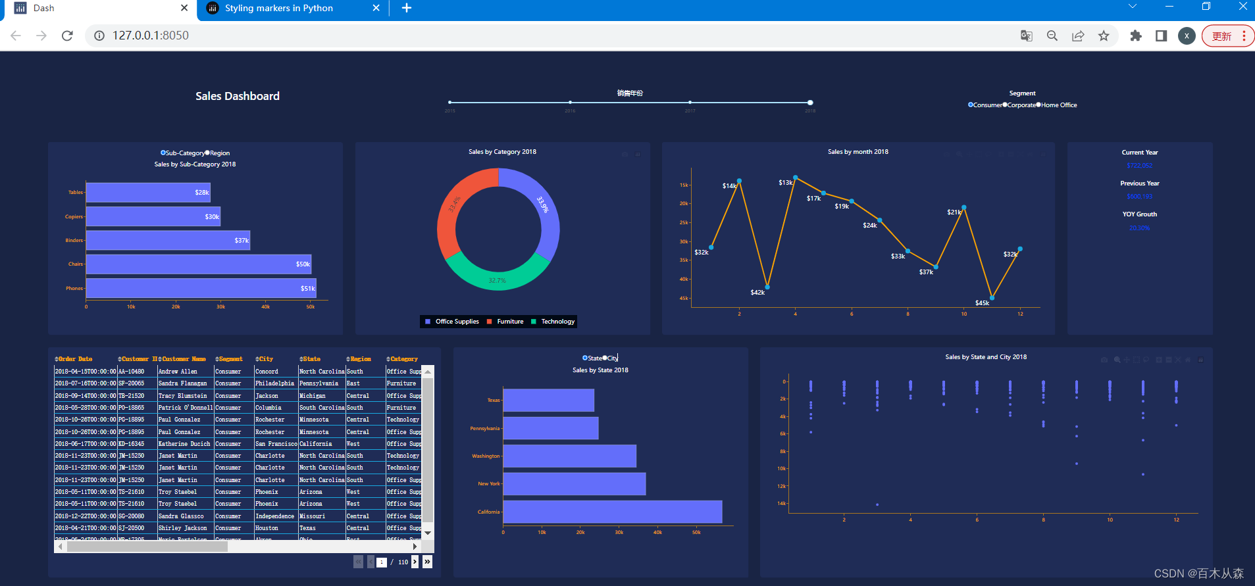Select box select tool in scatter modebar
The width and height of the screenshot is (1255, 586).
(x=1137, y=360)
